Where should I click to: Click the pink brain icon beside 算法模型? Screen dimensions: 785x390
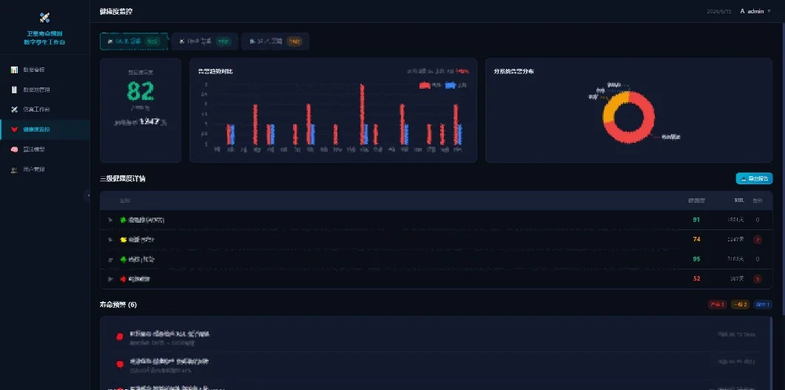[x=15, y=149]
